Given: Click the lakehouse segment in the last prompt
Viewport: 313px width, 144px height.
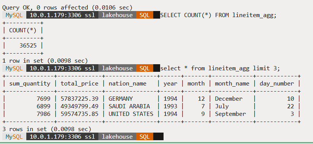Looking at the screenshot, I should pos(117,137).
